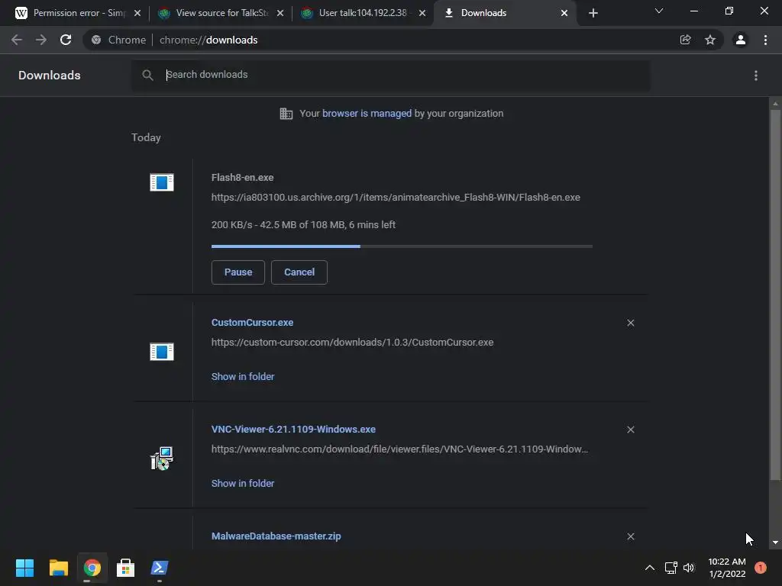The image size is (782, 586).
Task: Click the realvnc.com download URL
Action: coord(399,449)
